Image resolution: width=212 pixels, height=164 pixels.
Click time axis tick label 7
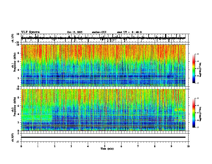[x=138, y=146]
